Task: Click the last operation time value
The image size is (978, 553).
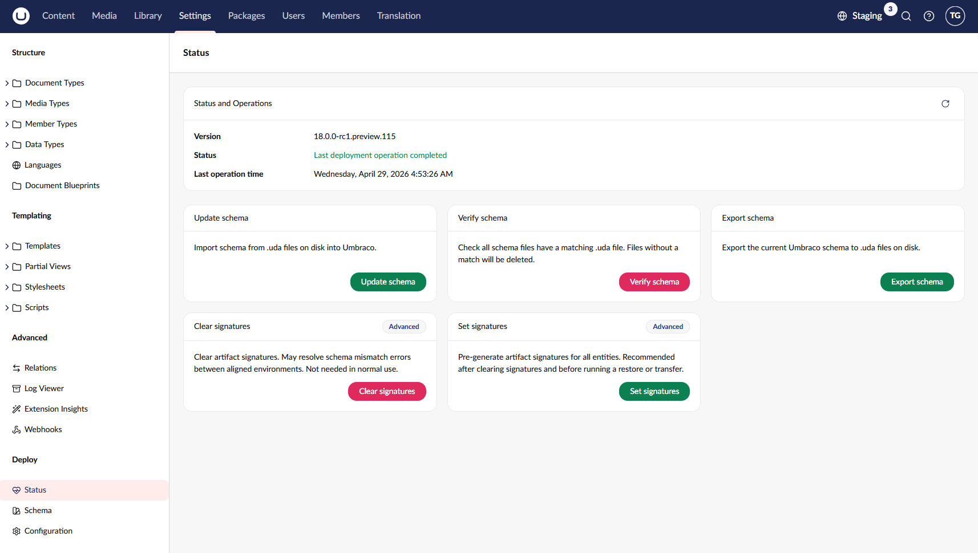Action: 383,174
